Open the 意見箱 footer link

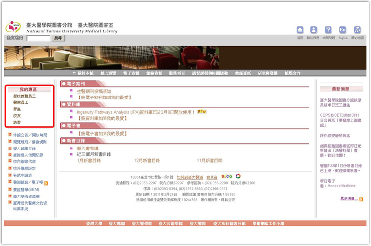[x=212, y=177]
